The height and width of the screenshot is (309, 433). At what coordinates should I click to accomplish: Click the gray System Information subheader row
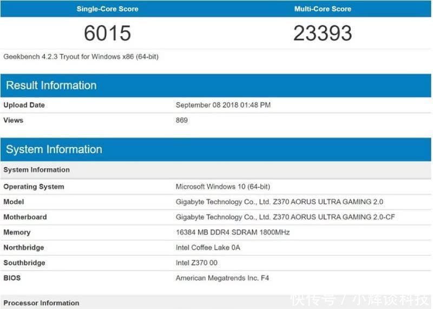point(37,170)
